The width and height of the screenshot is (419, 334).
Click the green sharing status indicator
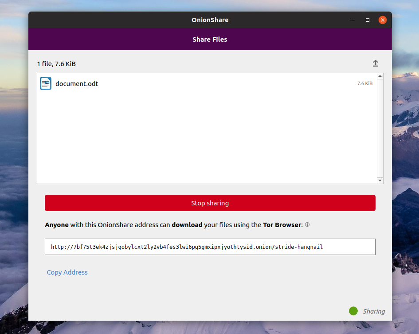coord(353,311)
